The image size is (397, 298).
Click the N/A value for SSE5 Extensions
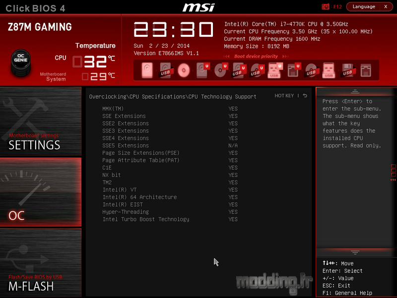point(233,146)
